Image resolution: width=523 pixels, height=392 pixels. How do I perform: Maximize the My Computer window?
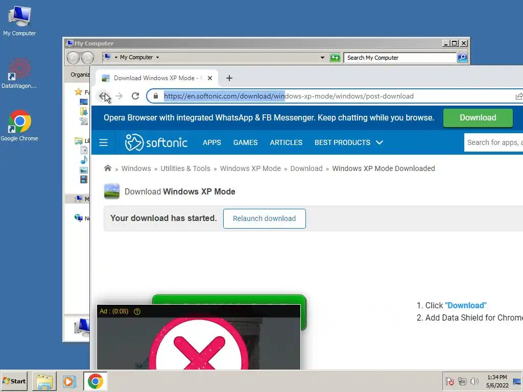(x=454, y=43)
